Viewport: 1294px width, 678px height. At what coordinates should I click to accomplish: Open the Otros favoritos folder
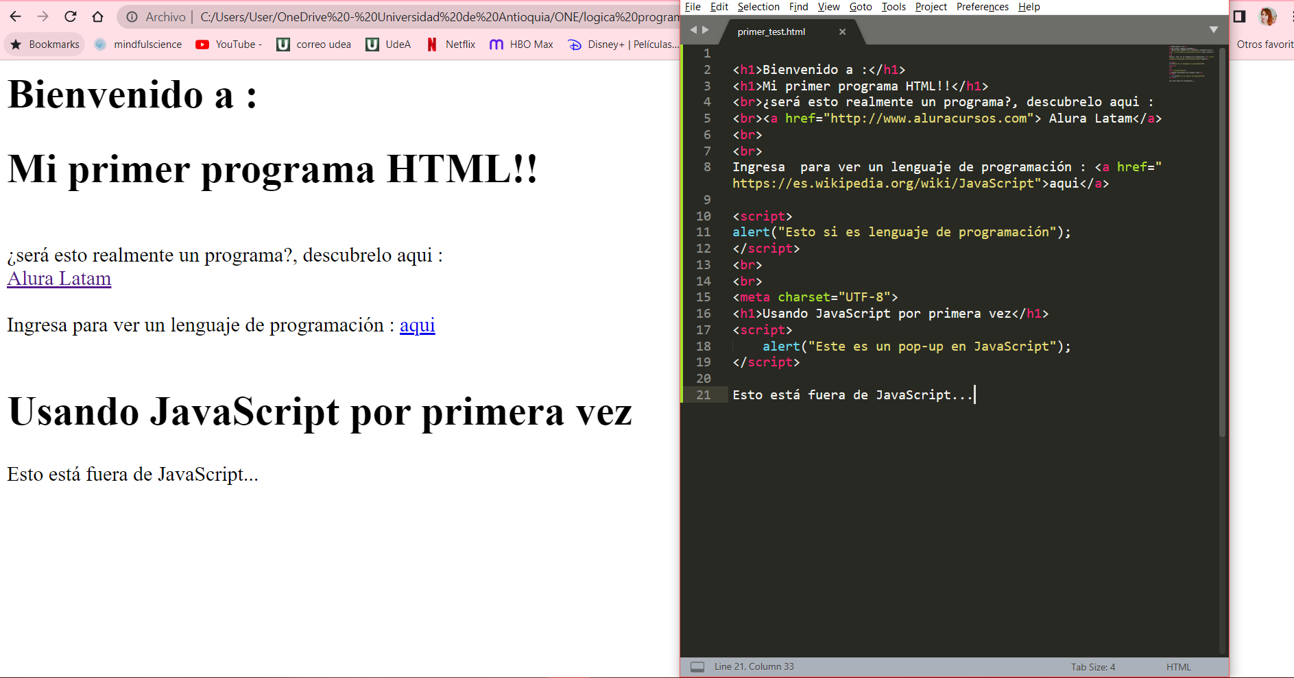[1265, 45]
